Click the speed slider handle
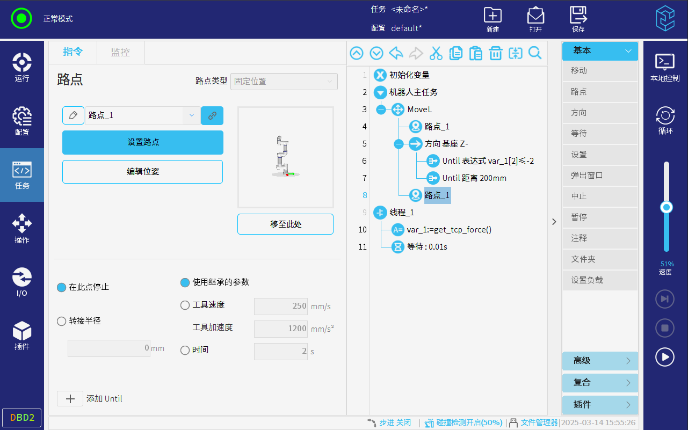Screen dimensions: 688x430 667,207
